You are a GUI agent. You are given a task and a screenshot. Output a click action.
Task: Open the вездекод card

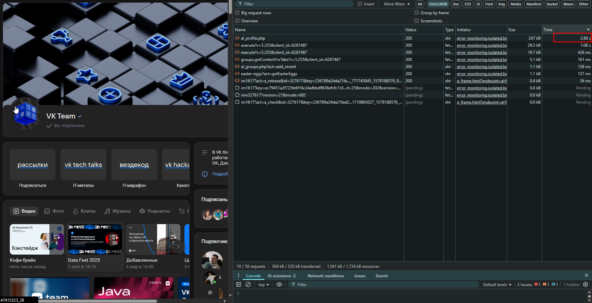pos(134,165)
